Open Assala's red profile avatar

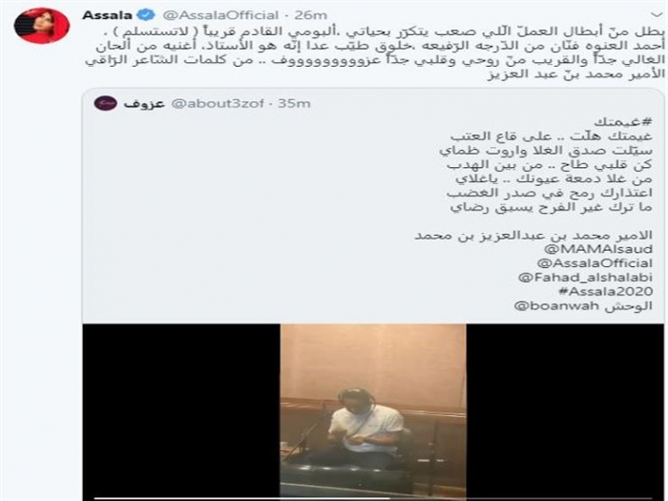[42, 26]
